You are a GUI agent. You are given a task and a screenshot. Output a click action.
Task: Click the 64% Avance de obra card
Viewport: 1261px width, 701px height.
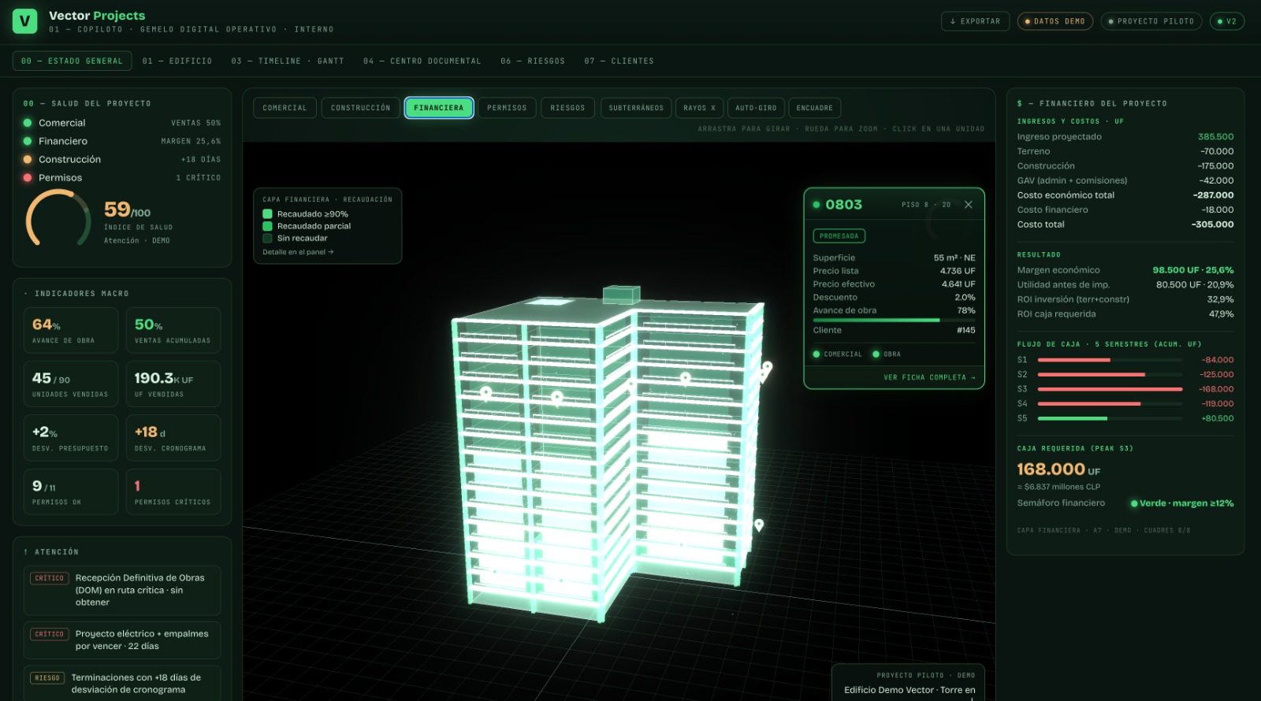click(70, 330)
